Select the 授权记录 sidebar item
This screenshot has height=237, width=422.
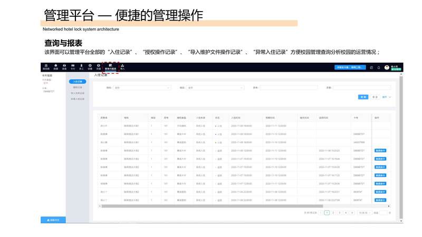(78, 87)
